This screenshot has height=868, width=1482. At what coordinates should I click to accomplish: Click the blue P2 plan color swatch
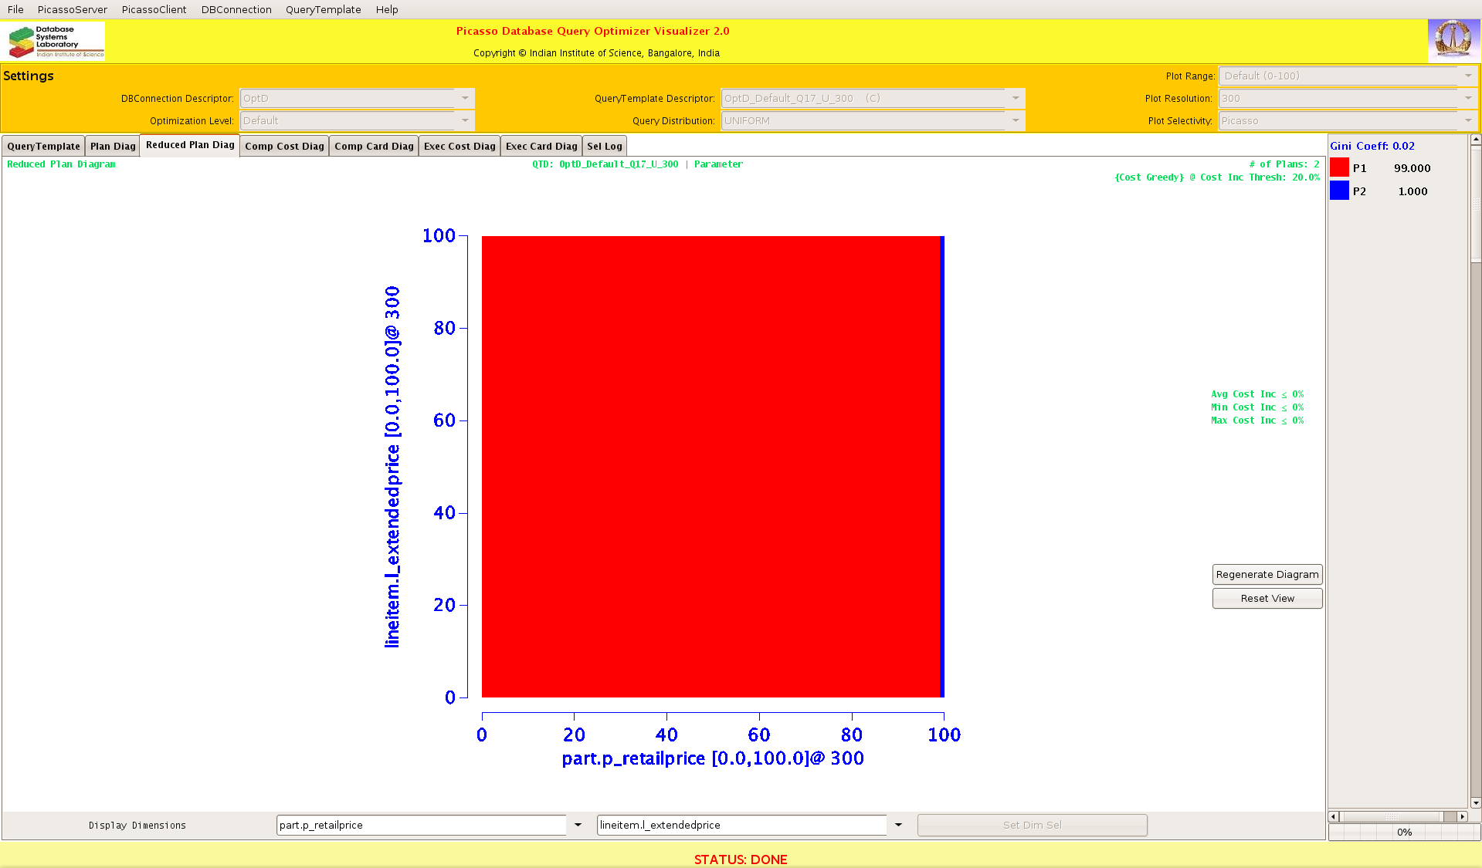click(1339, 191)
